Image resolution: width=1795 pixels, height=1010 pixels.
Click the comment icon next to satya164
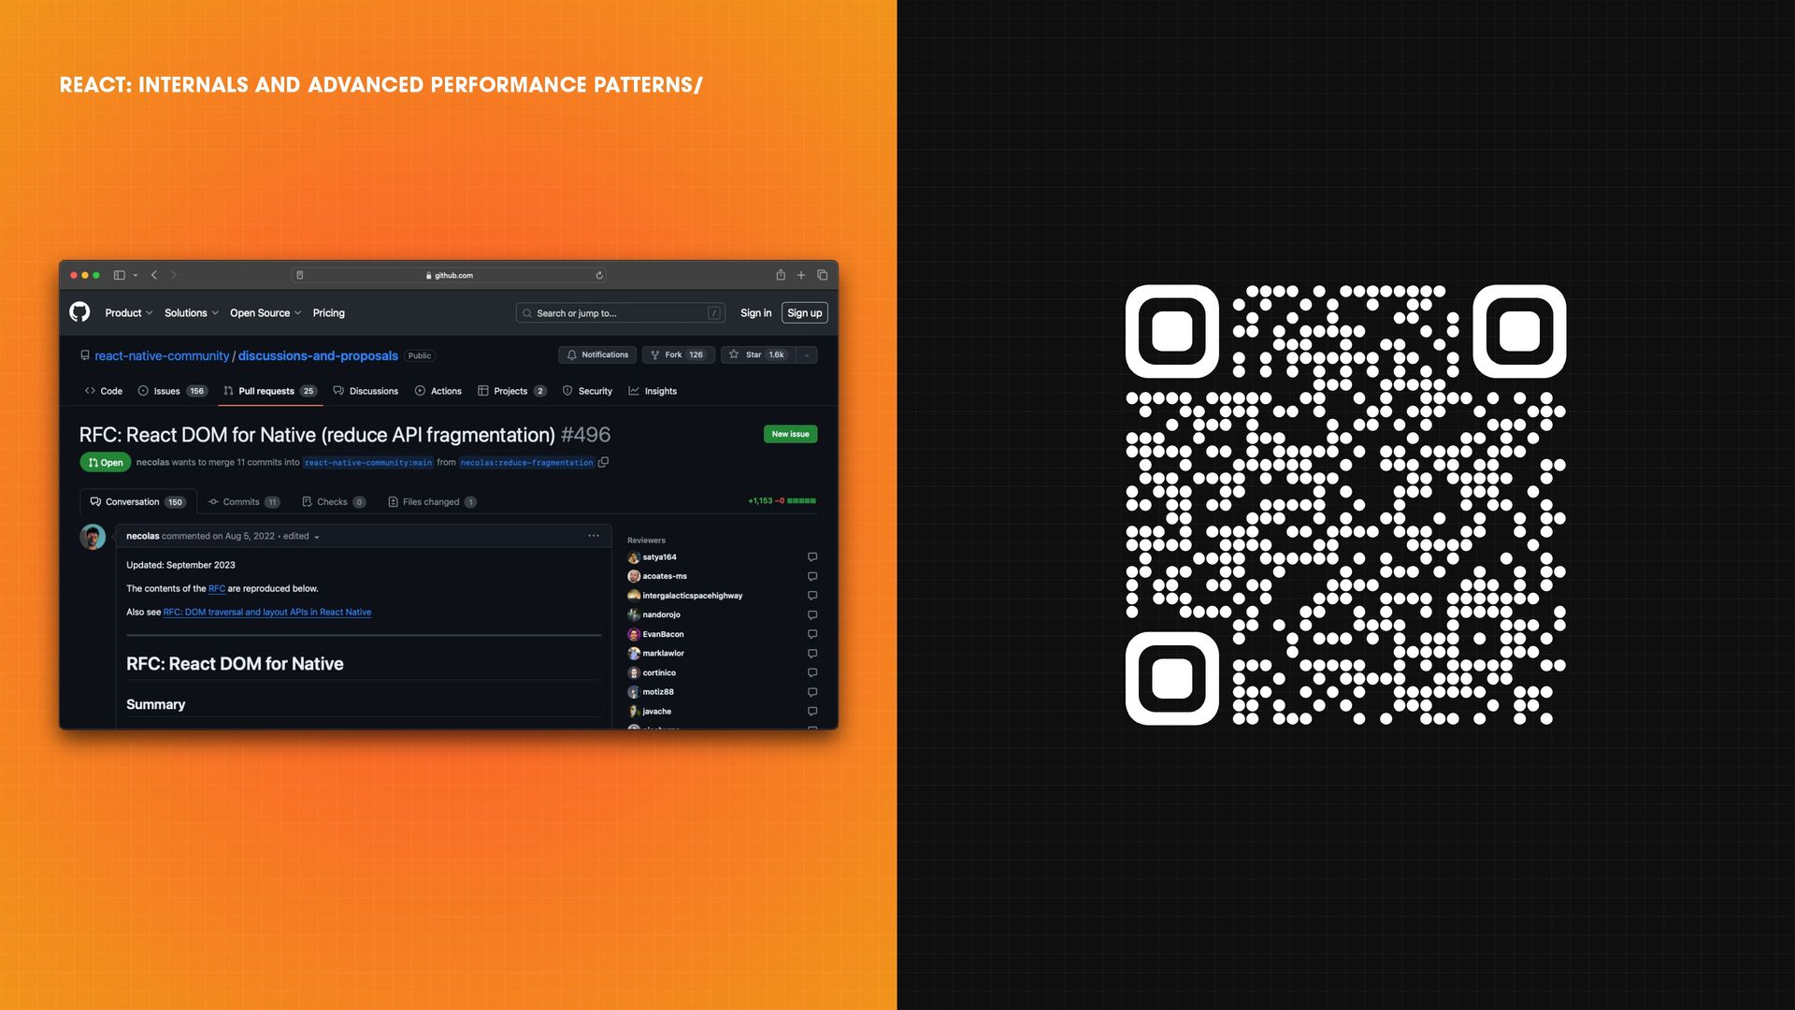(812, 557)
